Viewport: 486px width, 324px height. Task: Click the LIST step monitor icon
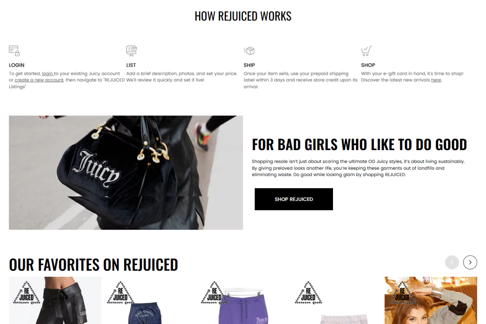(131, 51)
